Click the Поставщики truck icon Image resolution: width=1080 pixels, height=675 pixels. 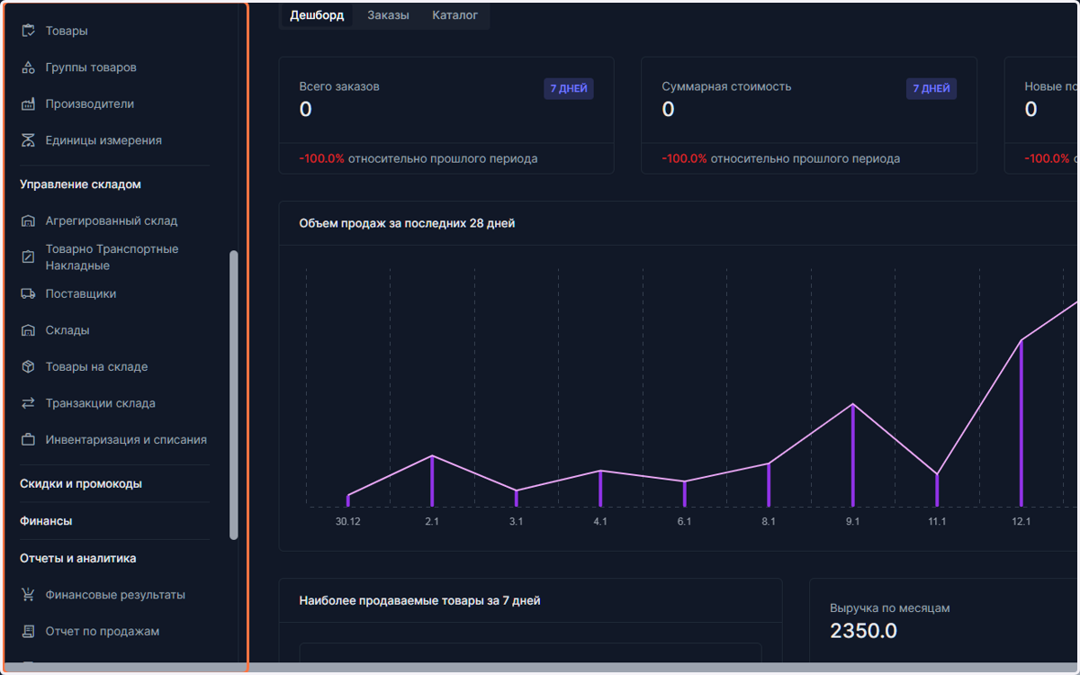(28, 293)
